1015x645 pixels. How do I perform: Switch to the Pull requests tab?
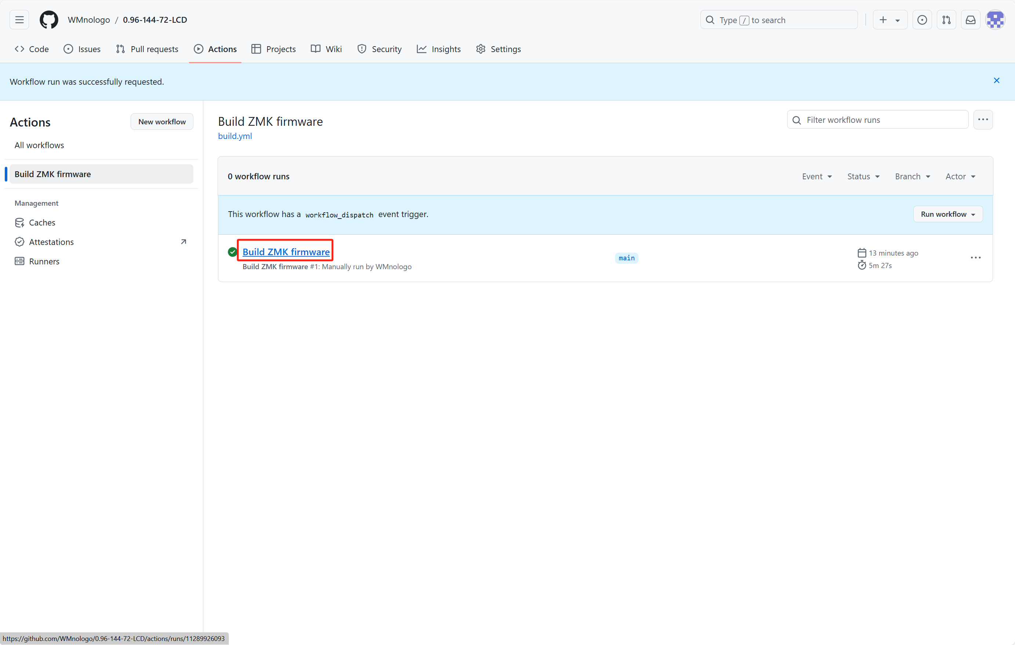coord(147,49)
